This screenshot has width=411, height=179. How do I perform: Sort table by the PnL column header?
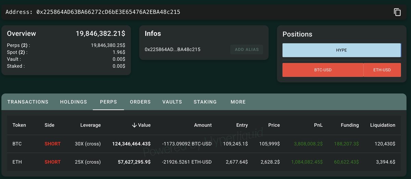click(x=318, y=125)
